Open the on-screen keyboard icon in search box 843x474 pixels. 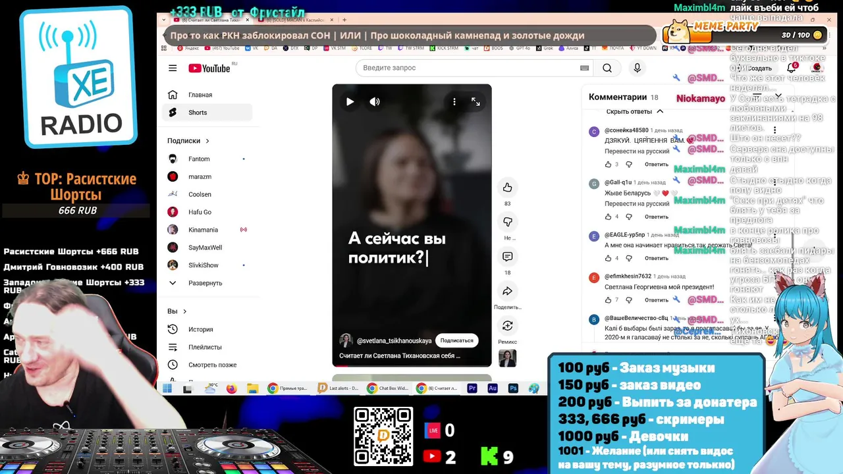[x=584, y=68]
